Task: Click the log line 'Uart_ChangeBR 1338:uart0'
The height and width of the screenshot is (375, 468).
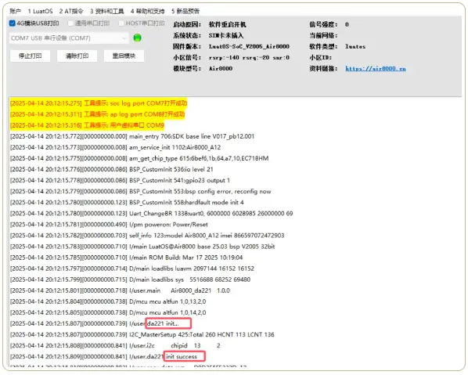Action: click(152, 214)
